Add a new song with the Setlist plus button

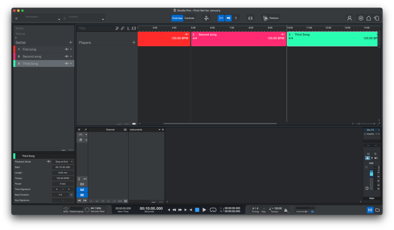pos(71,42)
